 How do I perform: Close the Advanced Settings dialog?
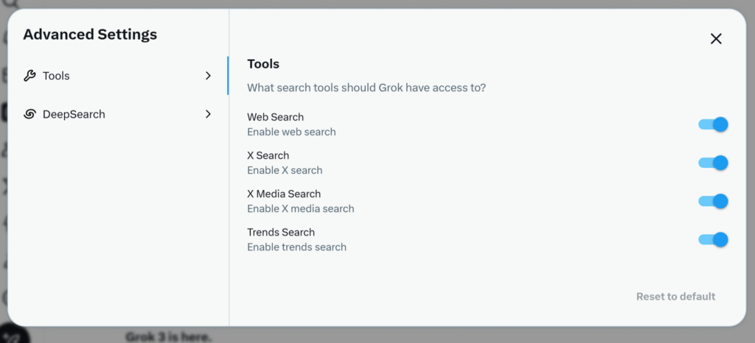pos(716,39)
